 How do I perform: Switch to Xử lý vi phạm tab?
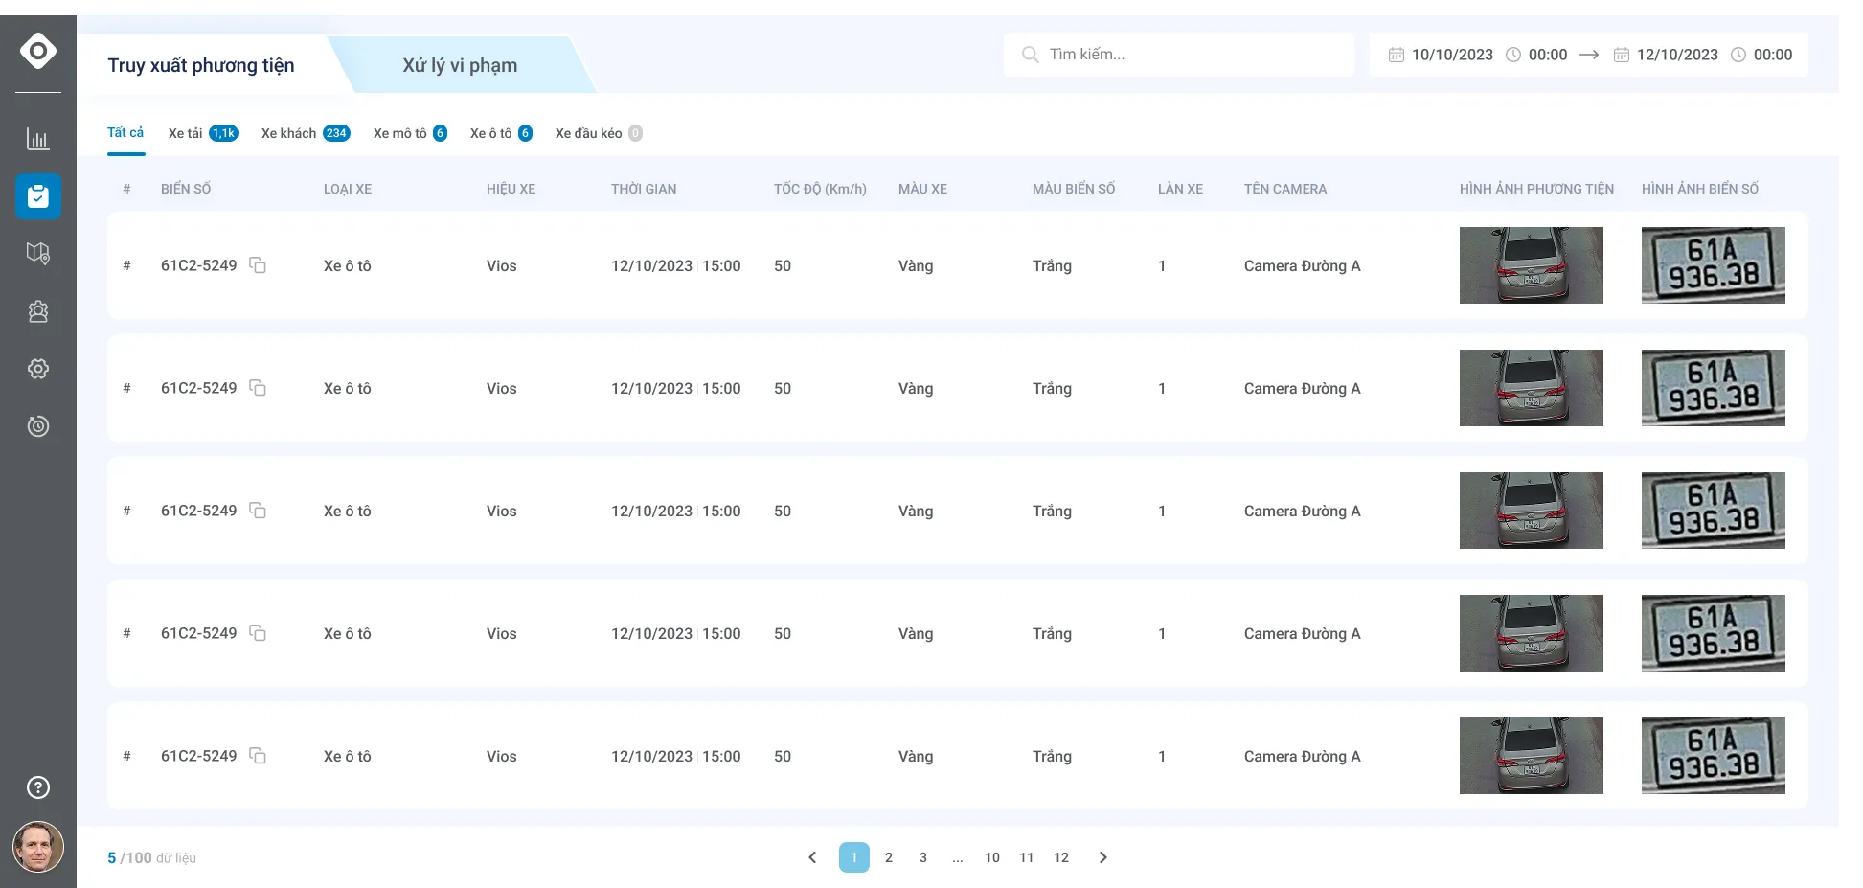(x=460, y=65)
